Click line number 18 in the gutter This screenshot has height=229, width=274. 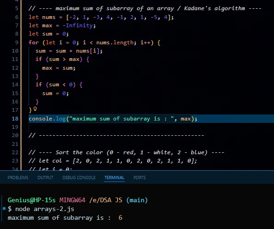click(15, 119)
